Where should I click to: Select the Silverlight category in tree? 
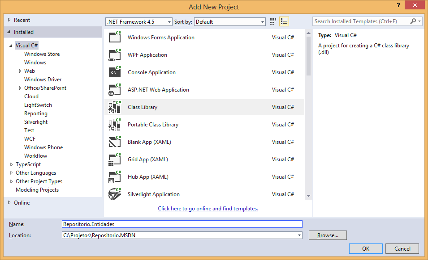36,122
